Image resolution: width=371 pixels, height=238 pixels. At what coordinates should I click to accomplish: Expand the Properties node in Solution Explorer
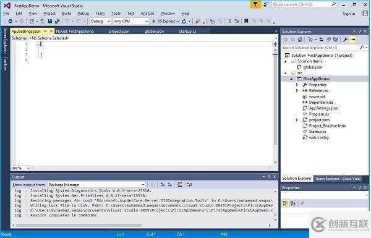[297, 85]
